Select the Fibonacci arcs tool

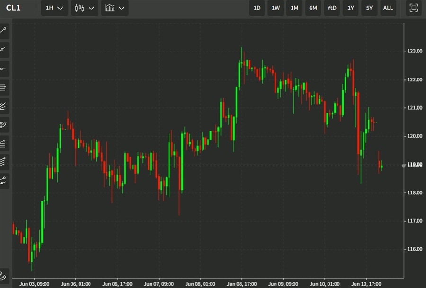click(4, 124)
